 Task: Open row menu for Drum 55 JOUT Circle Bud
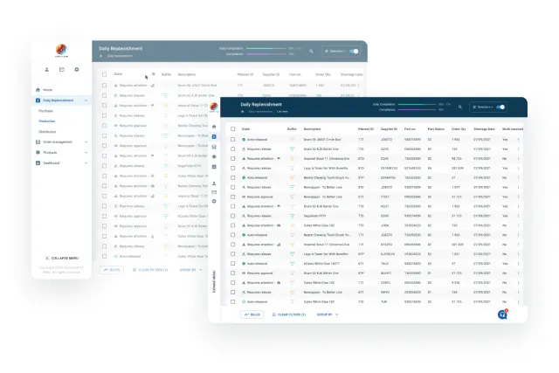[x=518, y=140]
